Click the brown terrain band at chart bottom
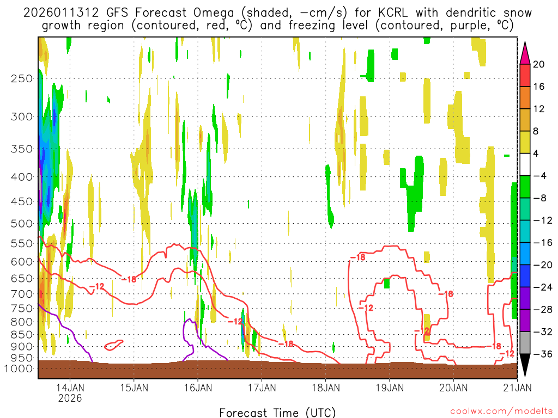558x418 pixels. pyautogui.click(x=277, y=370)
